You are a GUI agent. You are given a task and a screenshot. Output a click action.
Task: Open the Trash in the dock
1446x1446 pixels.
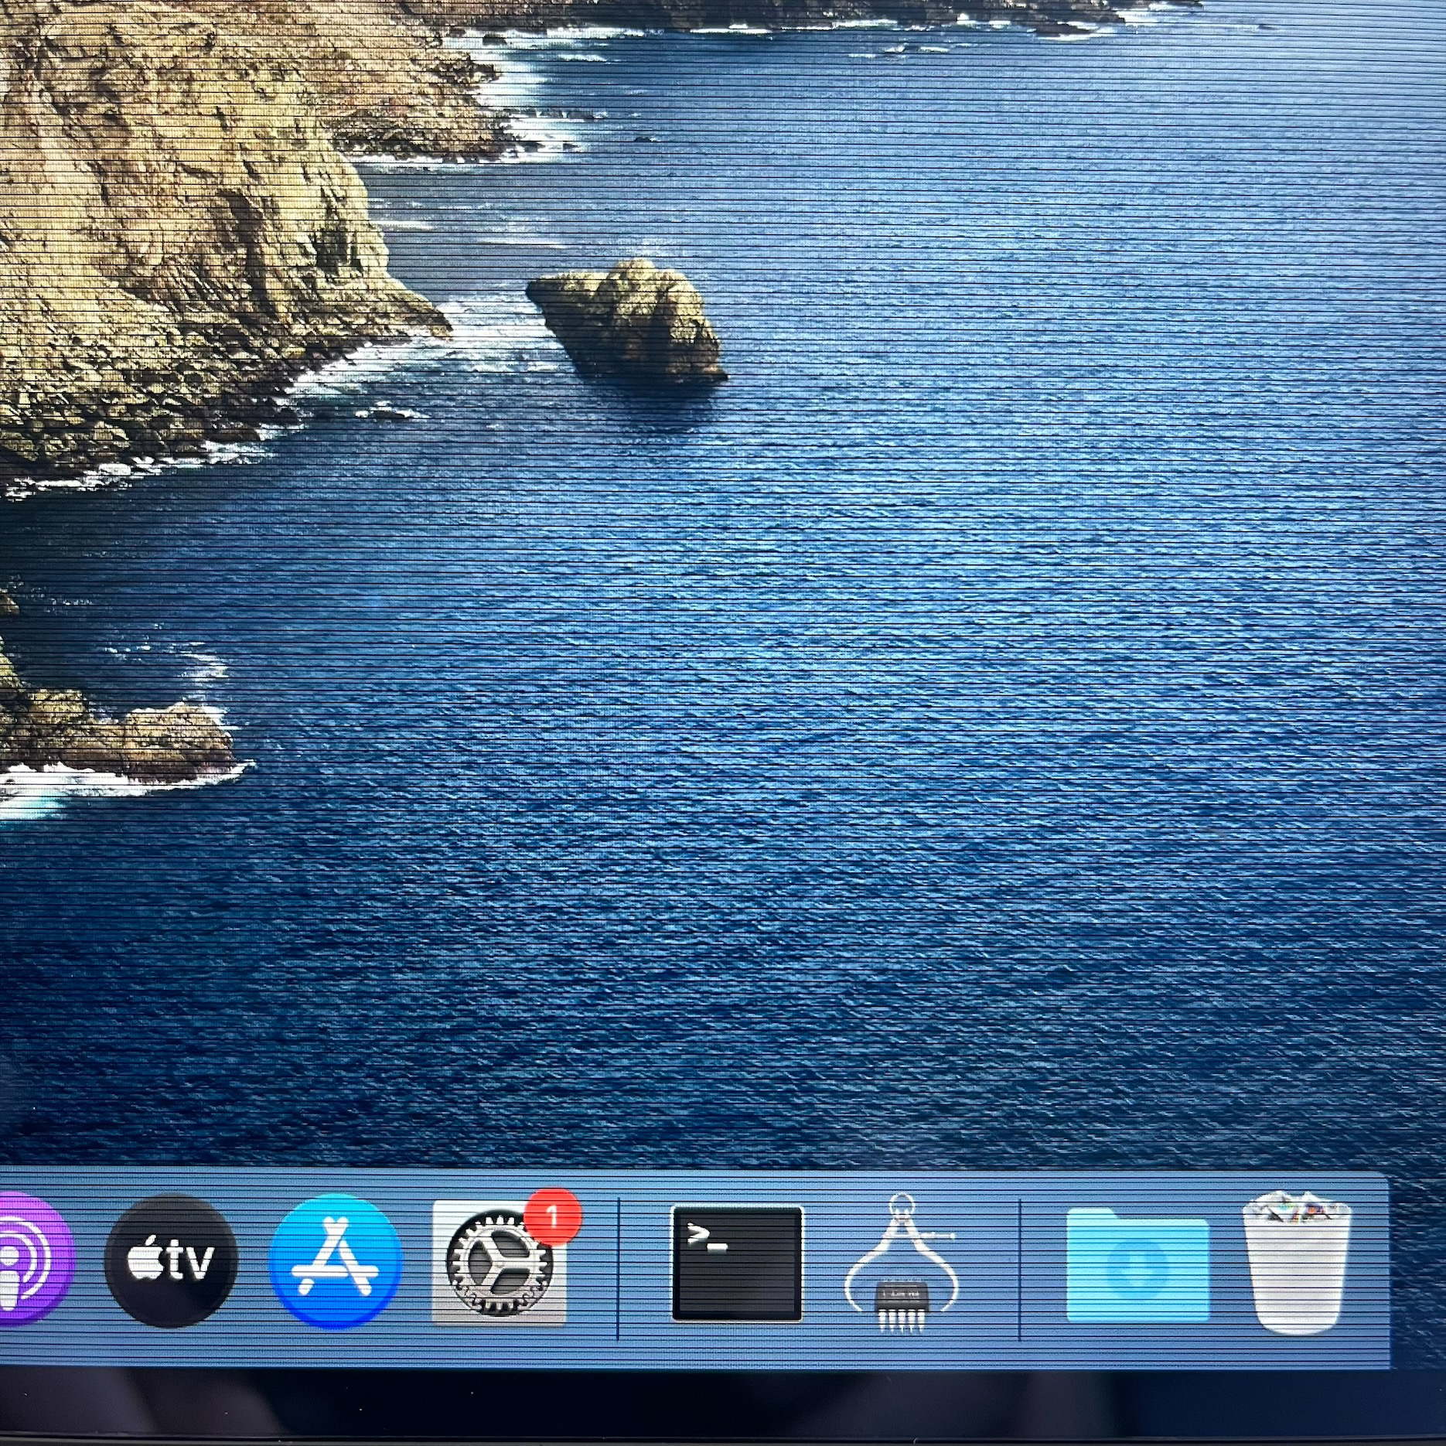(x=1296, y=1262)
